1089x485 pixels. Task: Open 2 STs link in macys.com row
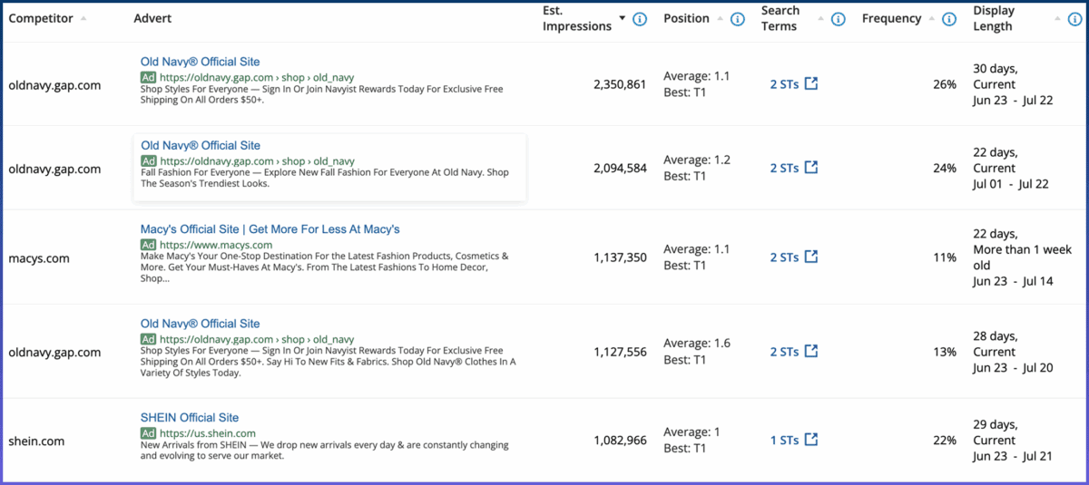tap(784, 257)
